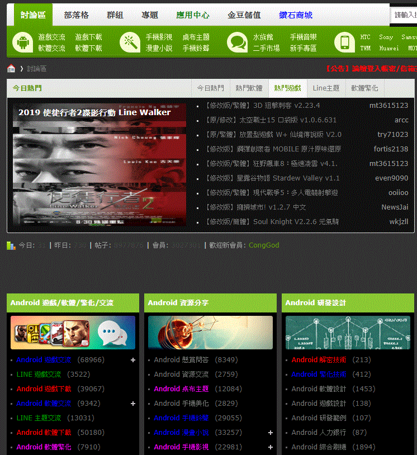The image size is (417, 455).
Task: Open 桌布主題 link in green bar
Action: pyautogui.click(x=196, y=37)
